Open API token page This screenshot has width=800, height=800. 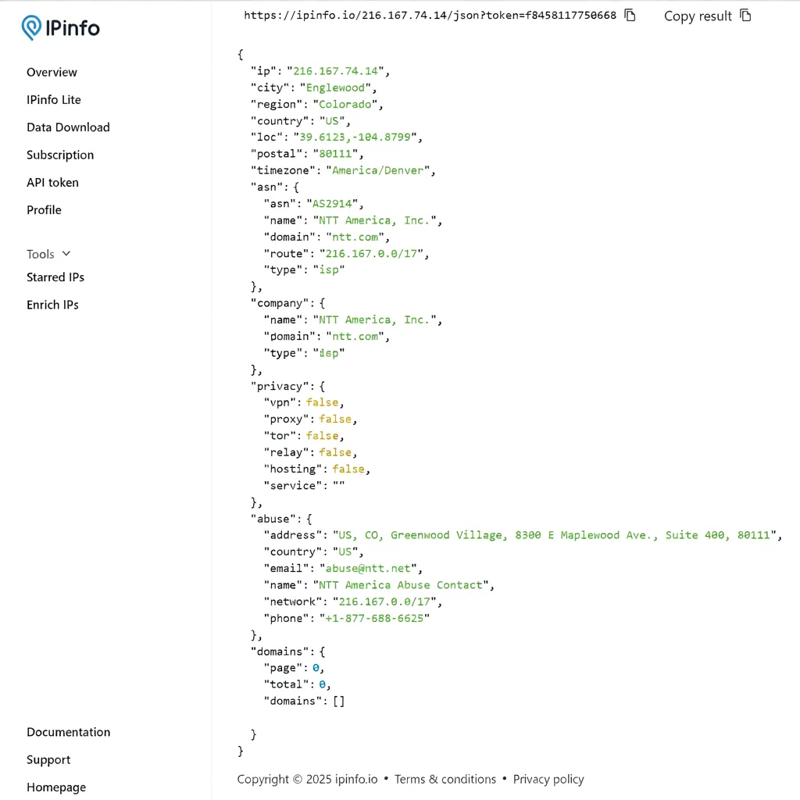[52, 183]
